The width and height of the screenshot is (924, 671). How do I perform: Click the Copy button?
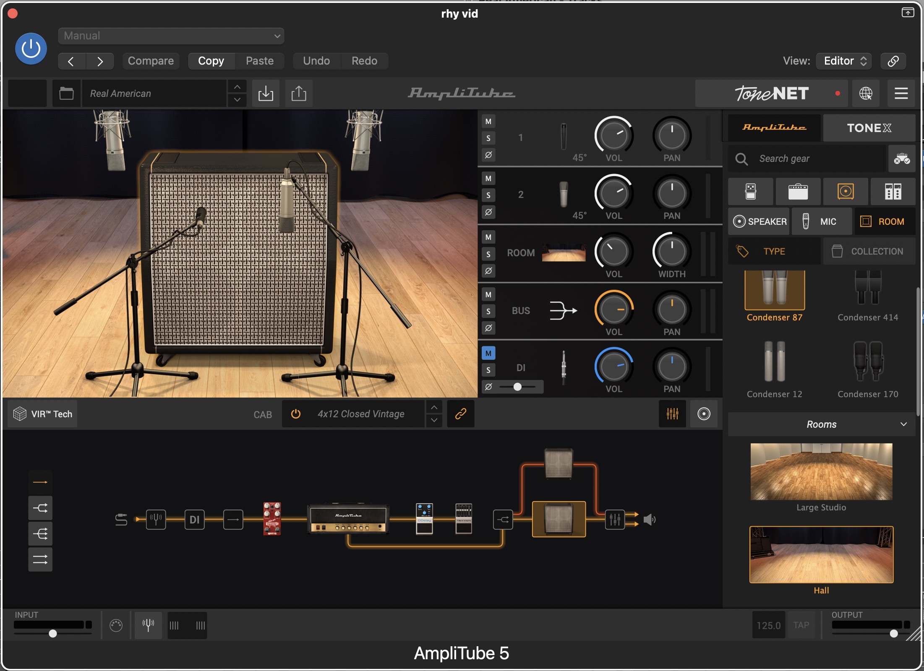click(x=211, y=61)
